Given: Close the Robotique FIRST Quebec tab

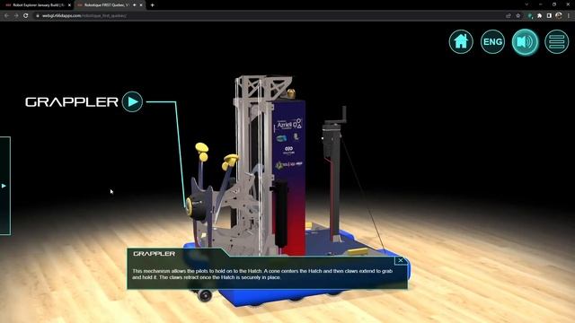Looking at the screenshot, I should [141, 5].
